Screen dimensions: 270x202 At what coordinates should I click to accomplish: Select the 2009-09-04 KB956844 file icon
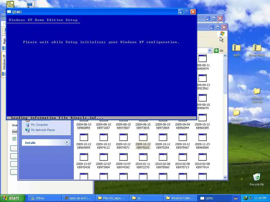[x=182, y=126]
